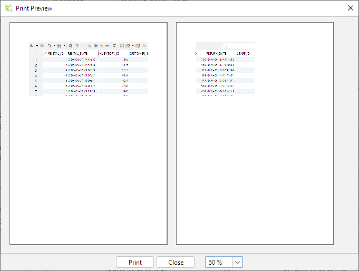Click the yellow star icon in preview
Image resolution: width=359 pixels, height=271 pixels.
[101, 46]
